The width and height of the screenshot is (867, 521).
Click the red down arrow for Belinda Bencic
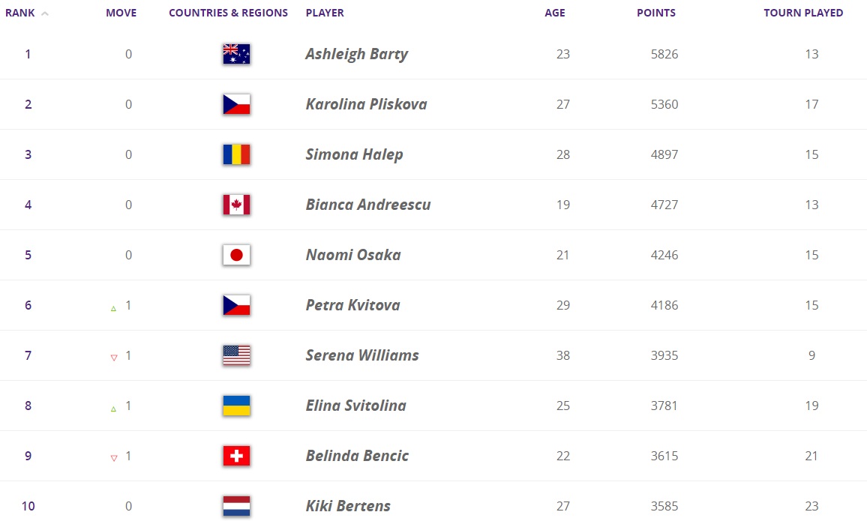pos(114,458)
